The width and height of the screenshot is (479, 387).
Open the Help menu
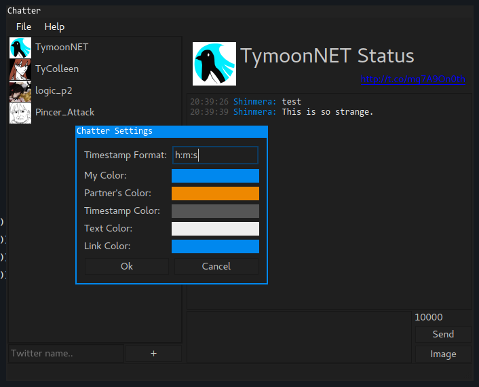tap(54, 26)
